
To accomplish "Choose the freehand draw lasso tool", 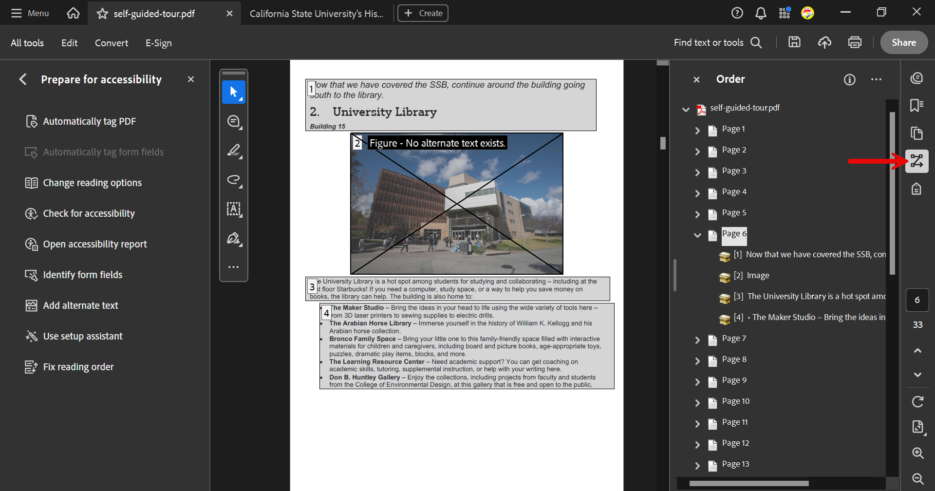I will 234,180.
